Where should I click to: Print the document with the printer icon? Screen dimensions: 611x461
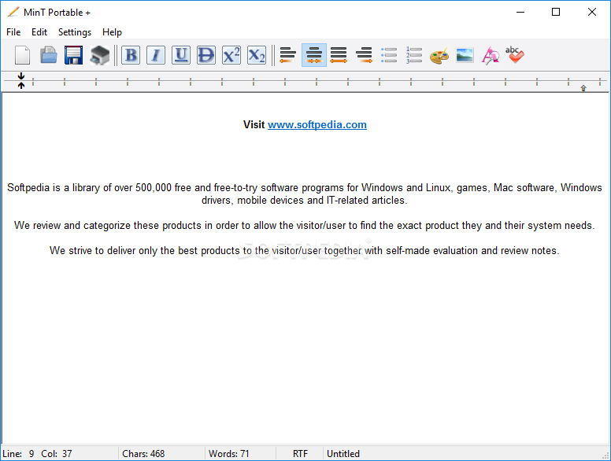[99, 55]
